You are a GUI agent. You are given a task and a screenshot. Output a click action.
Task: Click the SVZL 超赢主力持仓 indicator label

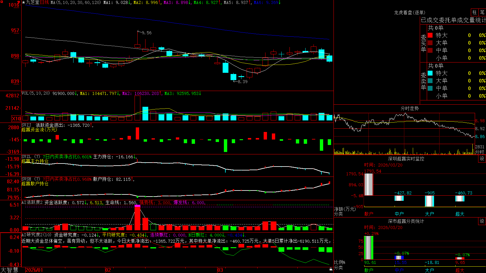click(x=35, y=159)
